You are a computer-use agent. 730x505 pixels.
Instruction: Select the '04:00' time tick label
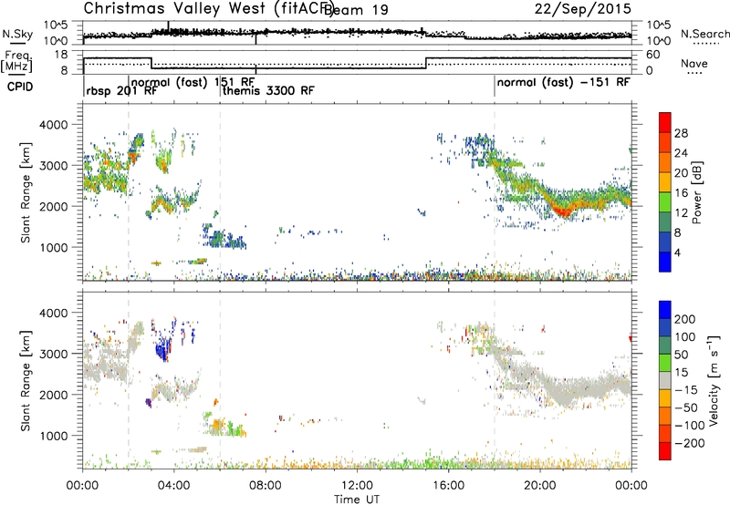tap(174, 485)
